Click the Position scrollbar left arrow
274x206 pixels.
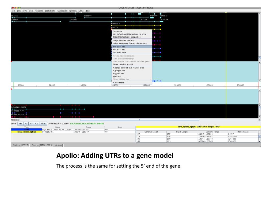(20, 120)
